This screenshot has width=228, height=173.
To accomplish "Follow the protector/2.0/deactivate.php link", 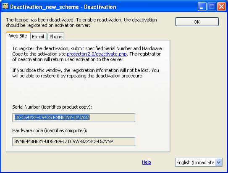I will (x=97, y=54).
